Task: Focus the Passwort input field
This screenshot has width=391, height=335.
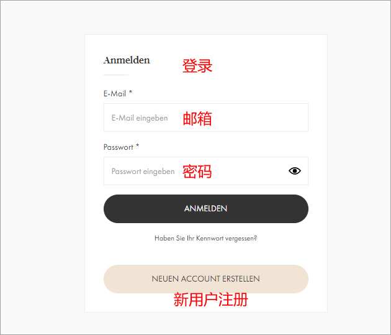Action: (x=206, y=171)
